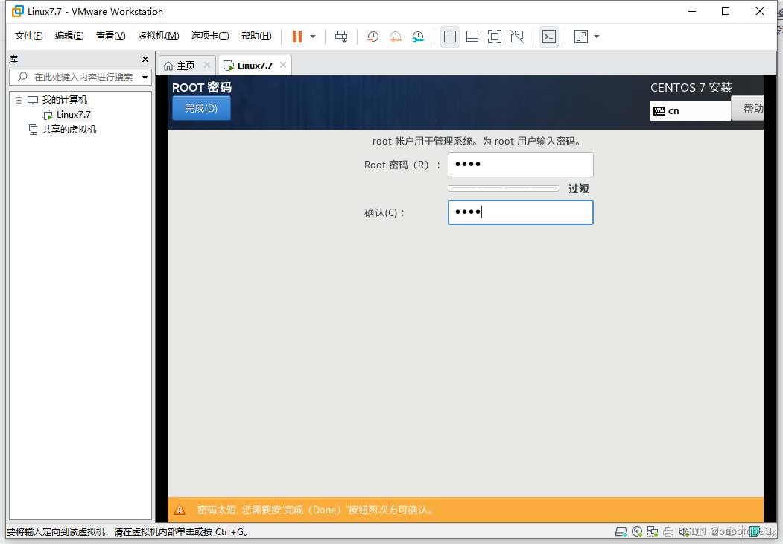Click the password strength bar
Image resolution: width=783 pixels, height=544 pixels.
(504, 189)
